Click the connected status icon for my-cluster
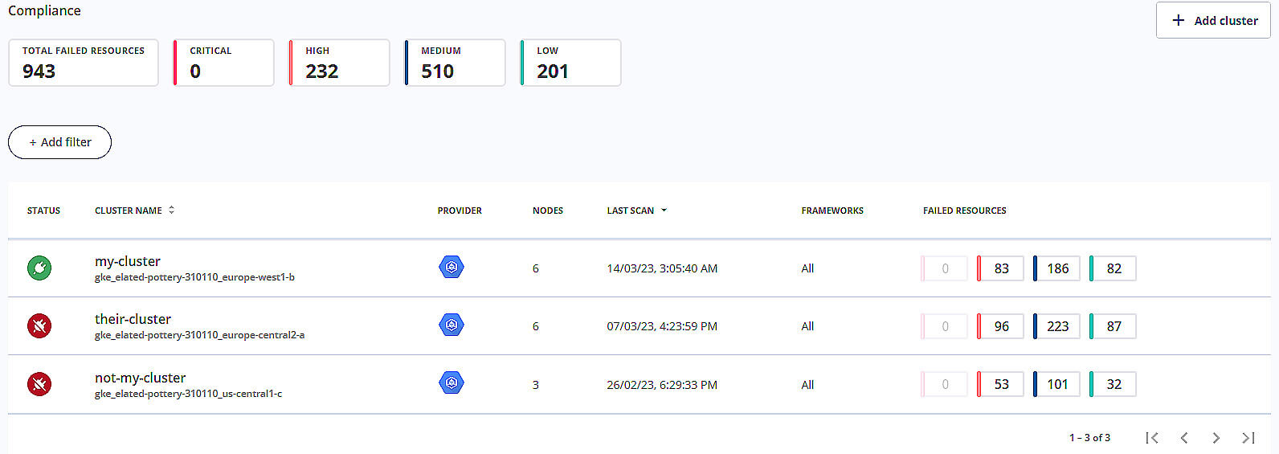Image resolution: width=1279 pixels, height=454 pixels. coord(39,268)
